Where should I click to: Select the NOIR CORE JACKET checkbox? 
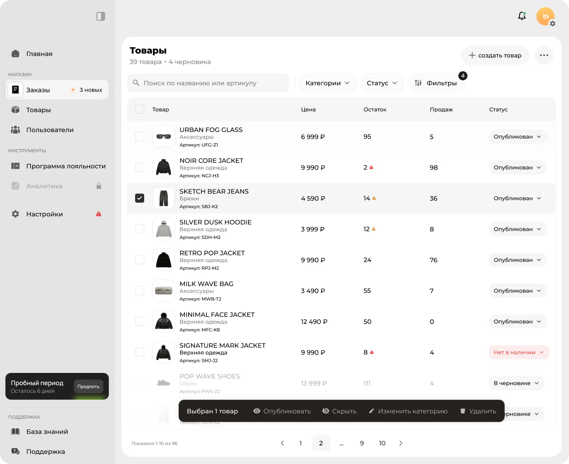[x=140, y=167]
